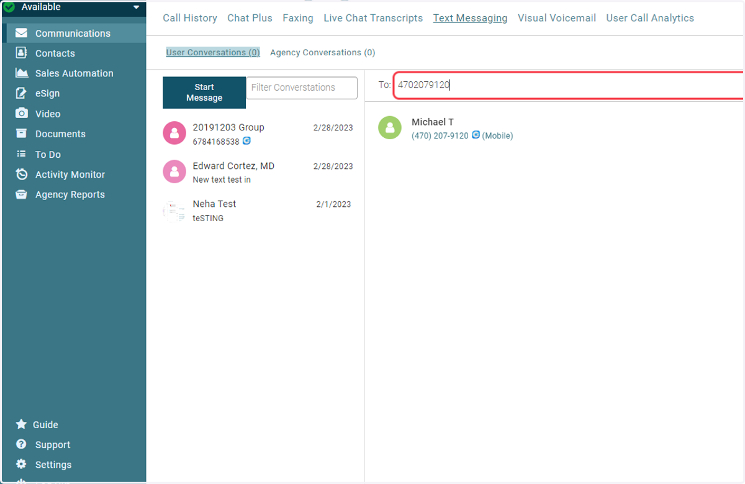Open Agency Reports in sidebar
This screenshot has width=745, height=484.
(x=70, y=194)
